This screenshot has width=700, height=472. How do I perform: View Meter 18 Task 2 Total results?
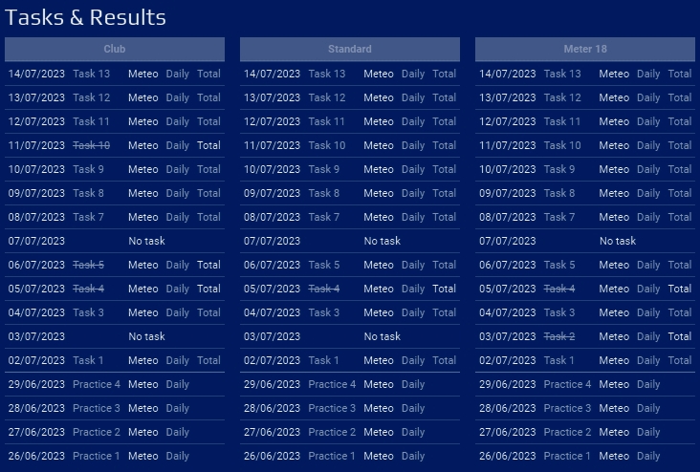click(680, 336)
